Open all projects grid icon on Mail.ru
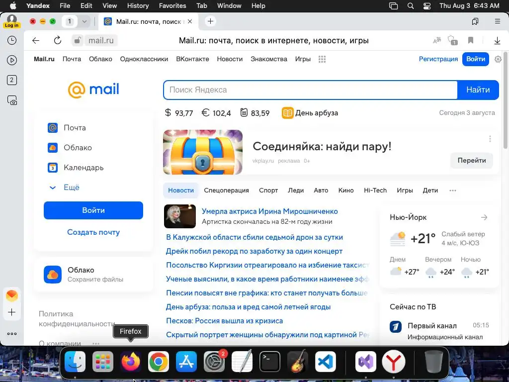Screen dimensions: 509x382 click(x=322, y=59)
